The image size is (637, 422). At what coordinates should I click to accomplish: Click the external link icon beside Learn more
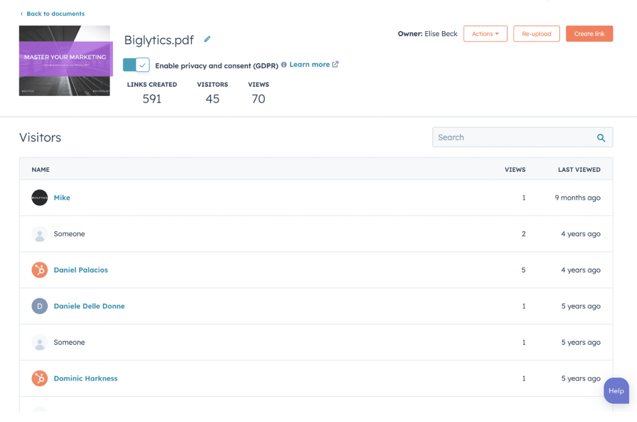click(335, 64)
